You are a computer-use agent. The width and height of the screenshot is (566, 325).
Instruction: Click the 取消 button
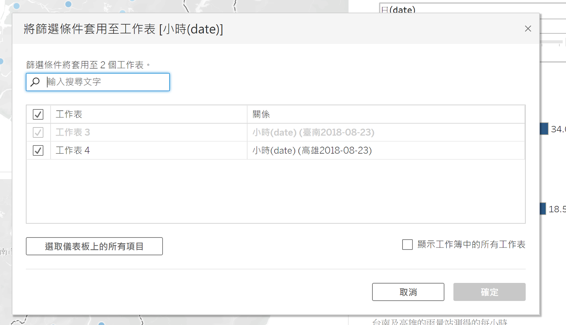coord(408,292)
